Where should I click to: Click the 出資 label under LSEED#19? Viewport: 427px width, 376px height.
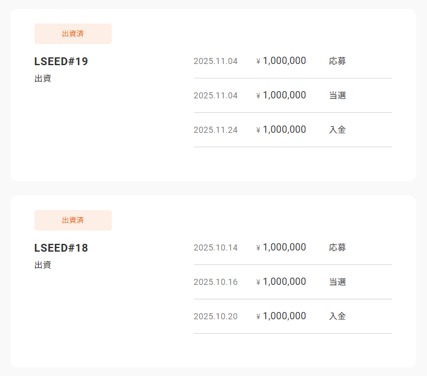pos(43,78)
